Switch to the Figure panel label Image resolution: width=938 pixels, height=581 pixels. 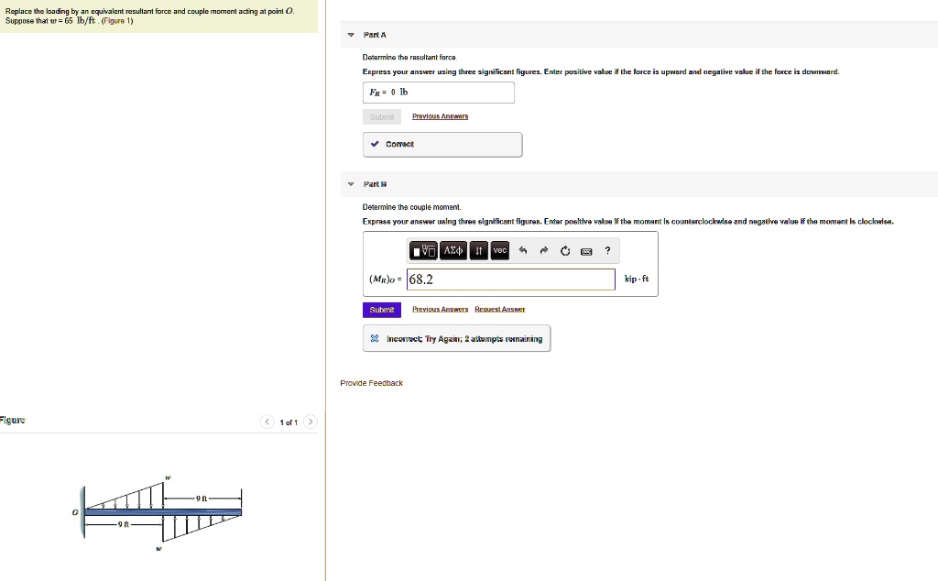[x=11, y=420]
